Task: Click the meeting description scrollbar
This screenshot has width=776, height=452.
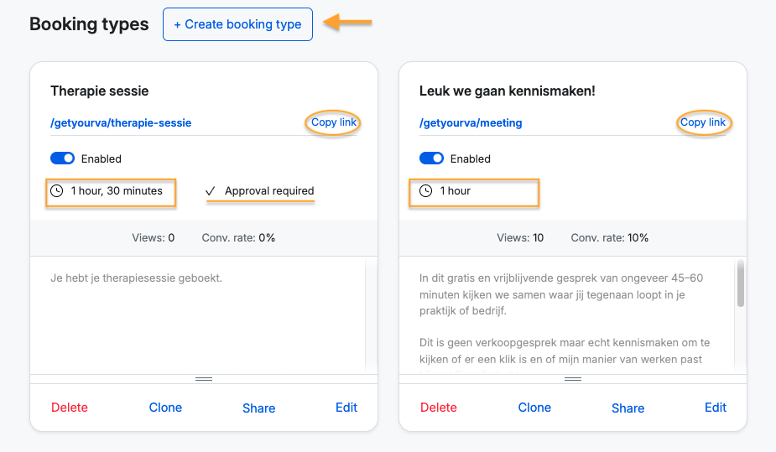Action: pyautogui.click(x=740, y=285)
